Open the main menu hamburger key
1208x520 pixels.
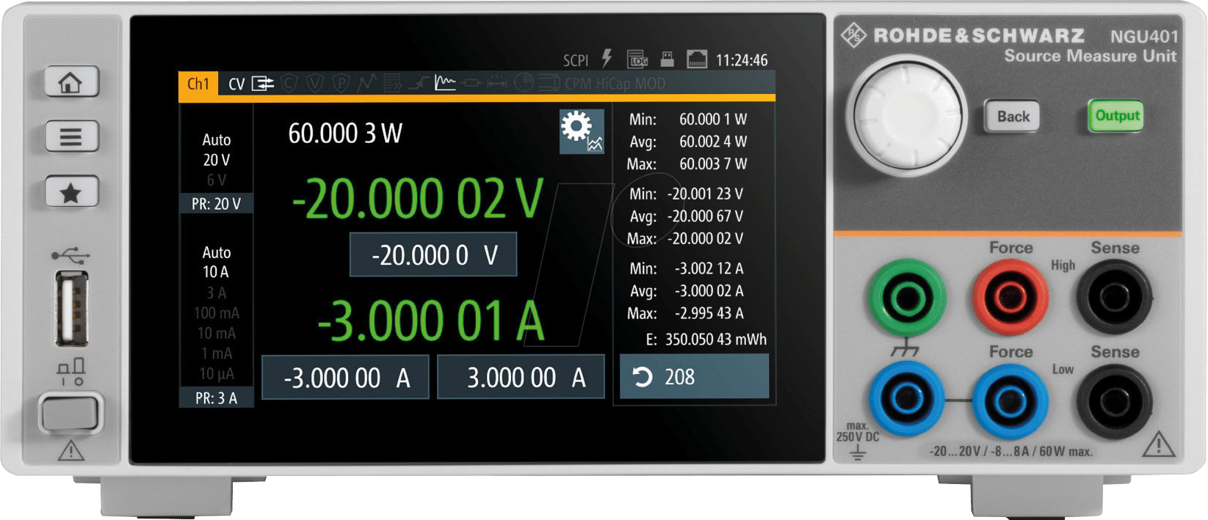[71, 136]
